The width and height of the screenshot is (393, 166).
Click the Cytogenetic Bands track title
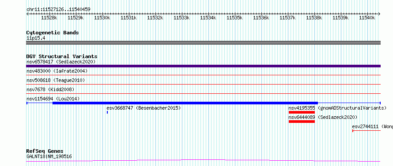(x=53, y=33)
